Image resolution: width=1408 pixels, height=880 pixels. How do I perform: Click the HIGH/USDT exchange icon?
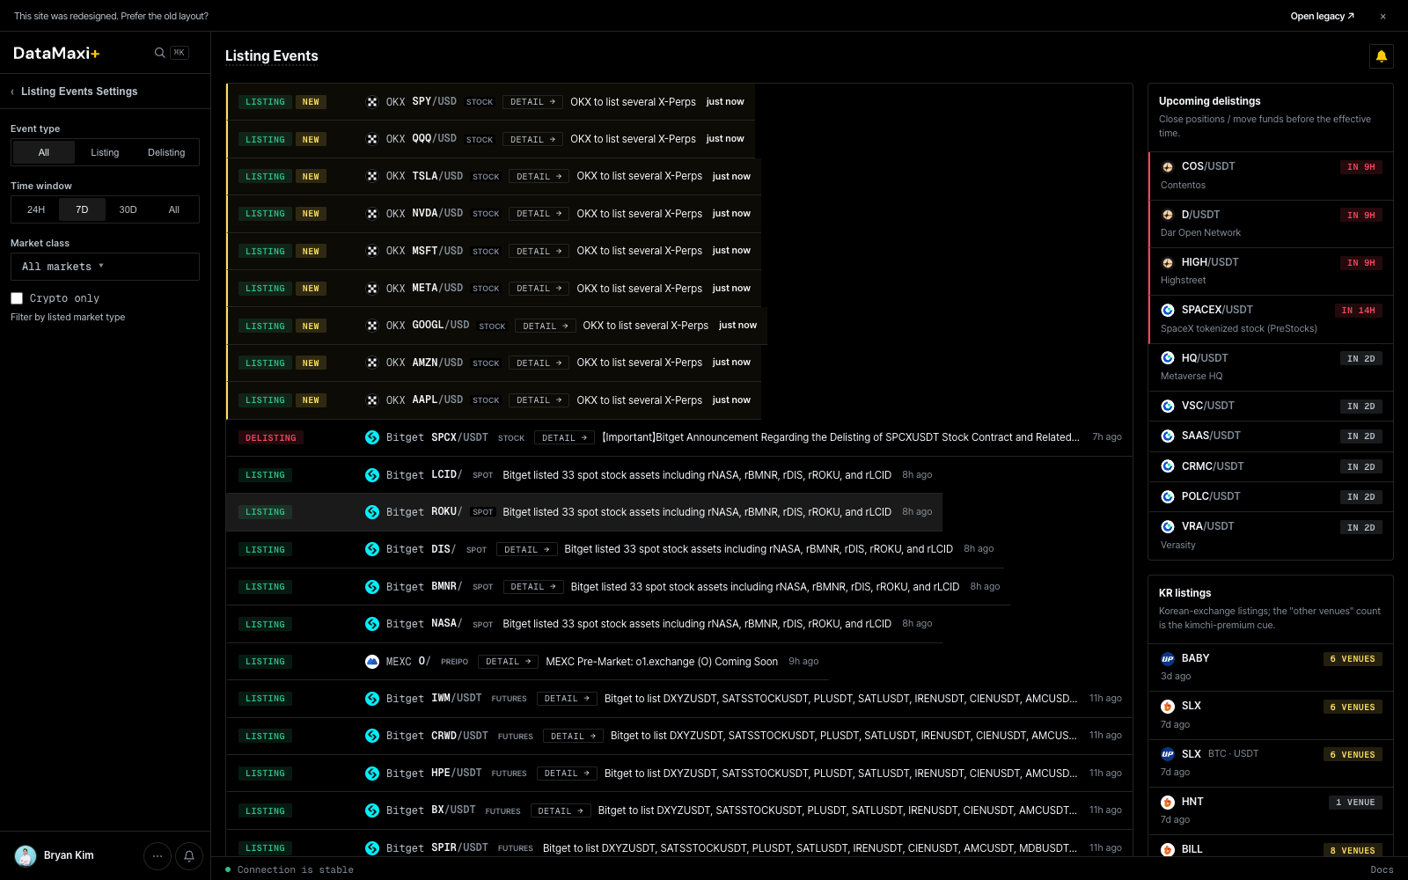(x=1168, y=262)
